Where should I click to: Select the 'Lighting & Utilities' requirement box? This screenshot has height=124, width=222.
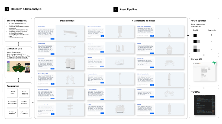pos(12,113)
